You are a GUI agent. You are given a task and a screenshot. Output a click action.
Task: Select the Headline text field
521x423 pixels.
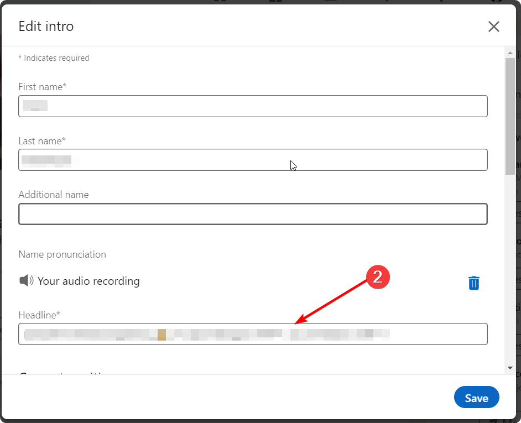coord(253,334)
